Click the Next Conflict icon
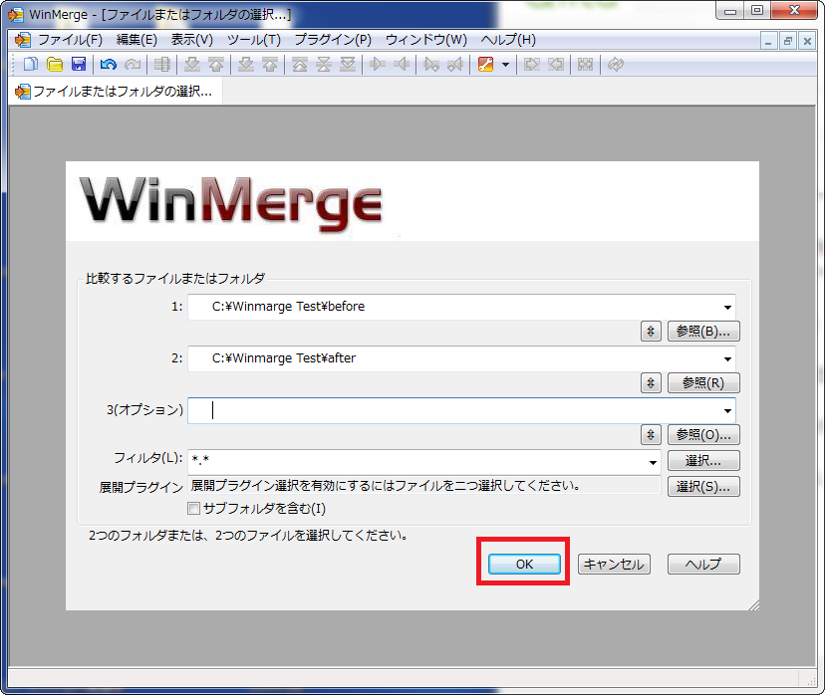 [246, 64]
